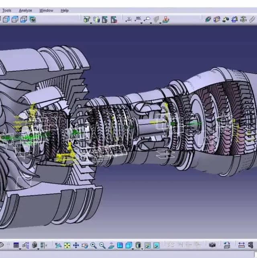Click the Shading view mode cylinder icon
257x258 pixels.
[x=138, y=245]
